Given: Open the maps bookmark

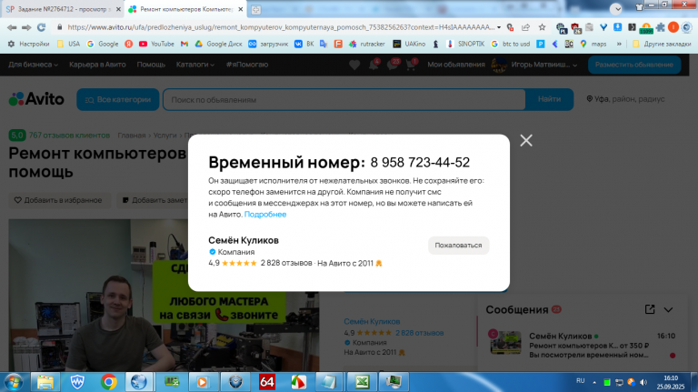Looking at the screenshot, I should click(x=593, y=44).
